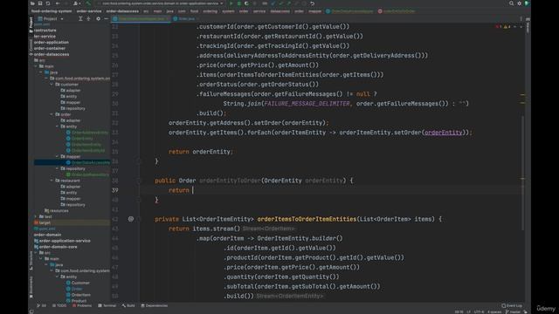
Task: Collapse the java folder under order-dataaccess main
Action: coord(41,72)
